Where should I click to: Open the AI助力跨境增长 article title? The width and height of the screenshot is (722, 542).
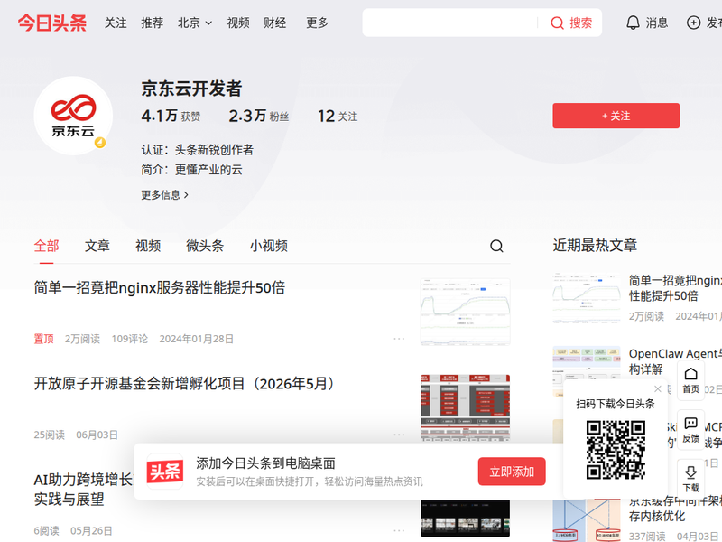coord(83,489)
